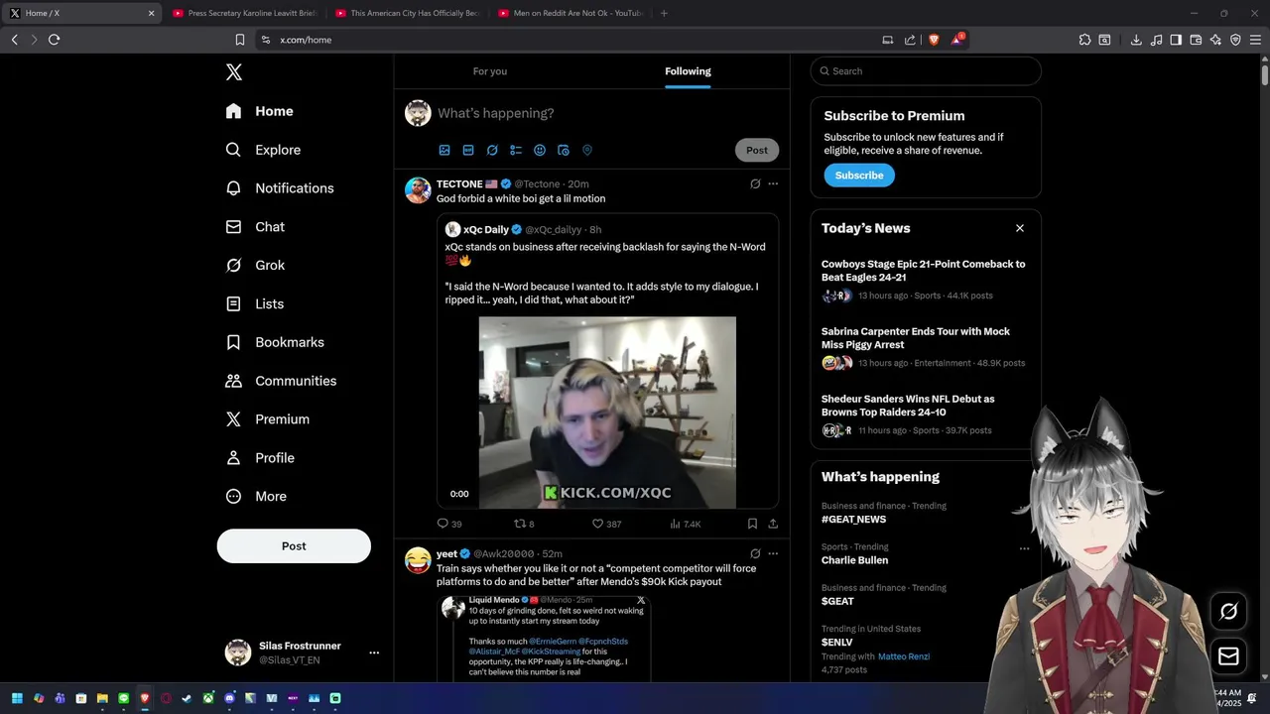Open more options for Charlie Bullen trend
1270x714 pixels.
click(x=1025, y=548)
